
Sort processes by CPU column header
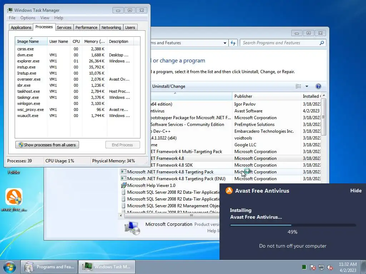76,41
